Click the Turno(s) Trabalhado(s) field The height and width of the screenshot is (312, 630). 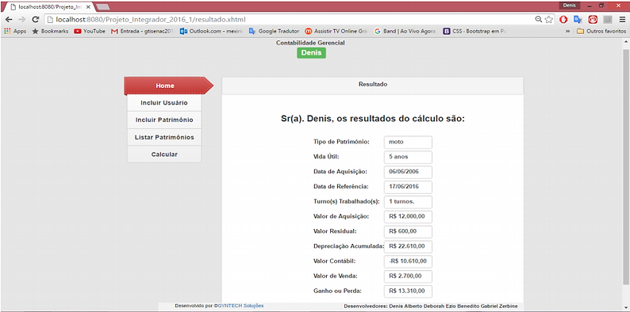tap(408, 202)
